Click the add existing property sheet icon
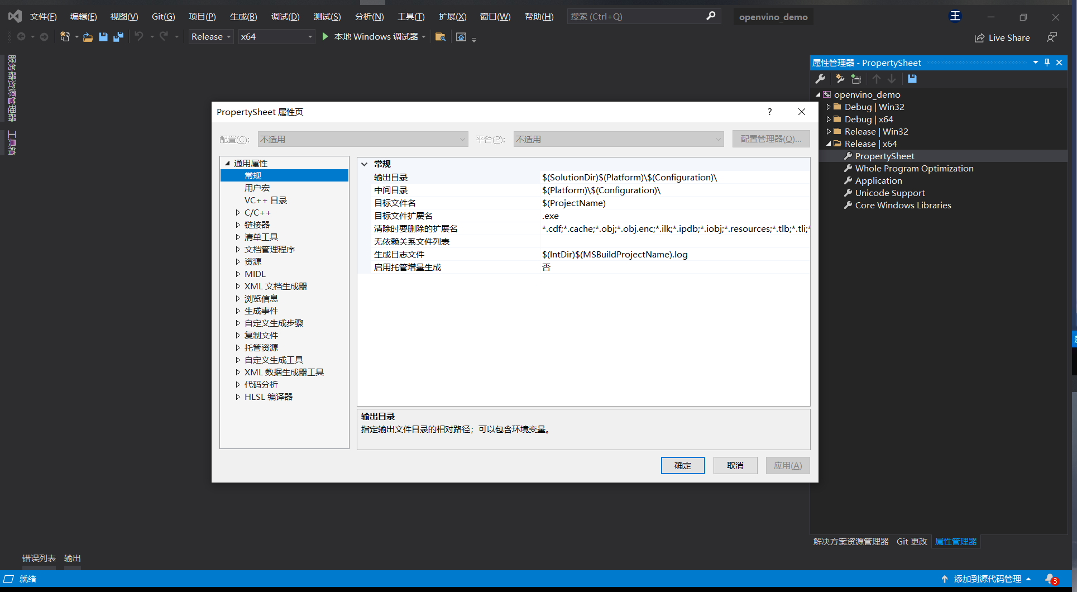Viewport: 1077px width, 592px height. tap(856, 79)
